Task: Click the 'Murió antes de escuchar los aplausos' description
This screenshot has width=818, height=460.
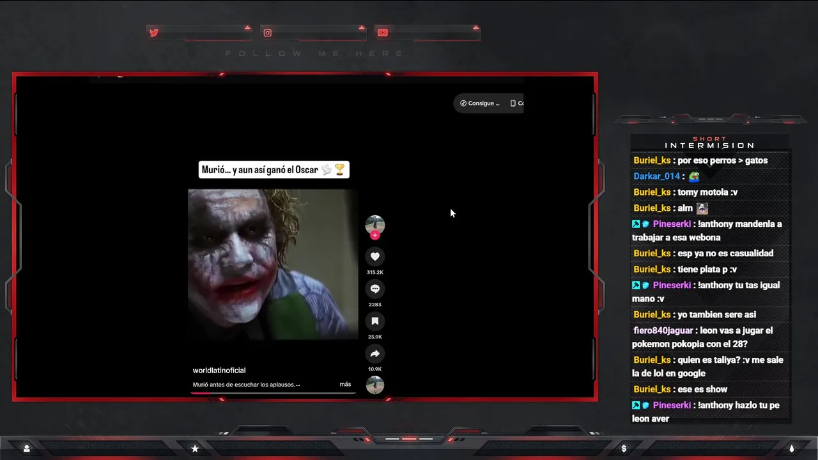Action: pyautogui.click(x=246, y=385)
